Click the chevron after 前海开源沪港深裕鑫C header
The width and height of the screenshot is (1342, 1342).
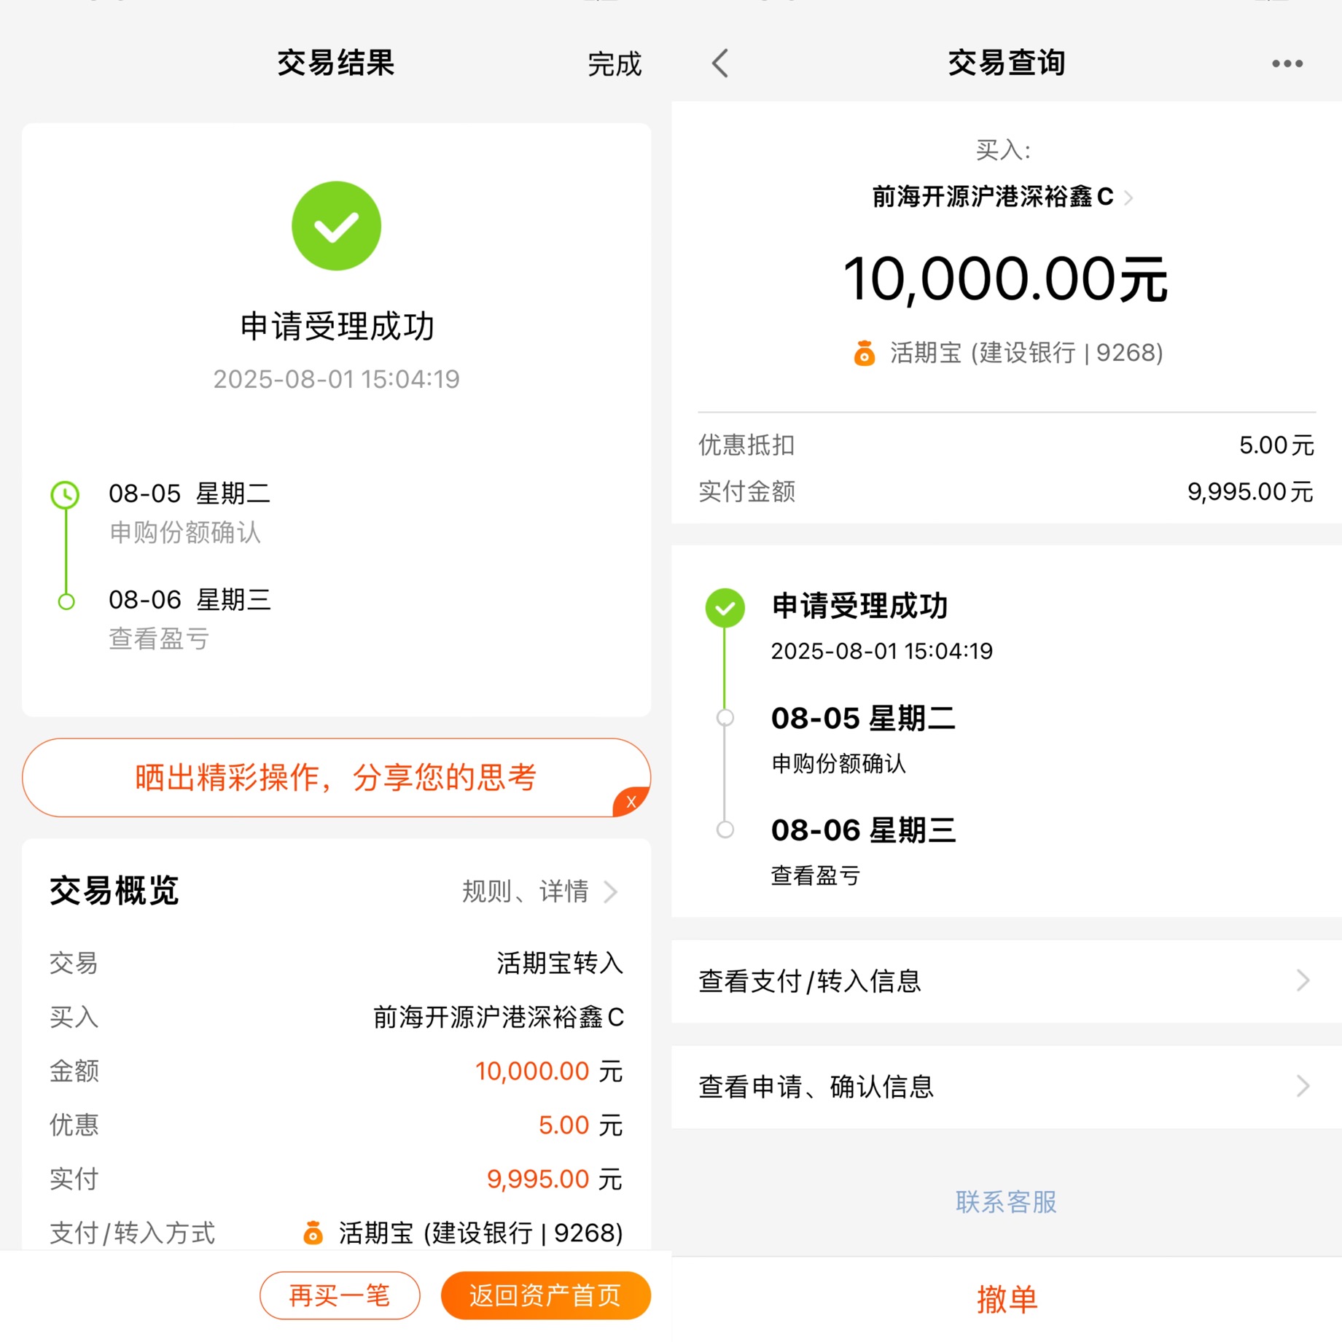click(x=1128, y=198)
